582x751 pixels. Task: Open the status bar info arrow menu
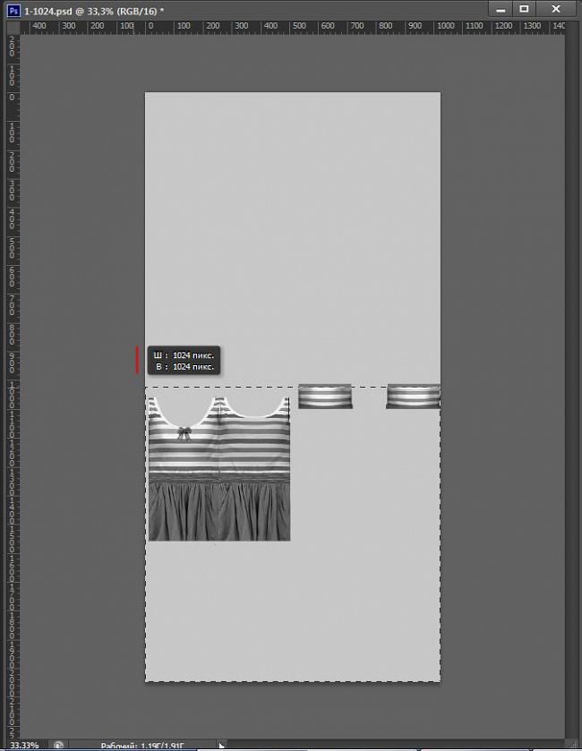[221, 745]
